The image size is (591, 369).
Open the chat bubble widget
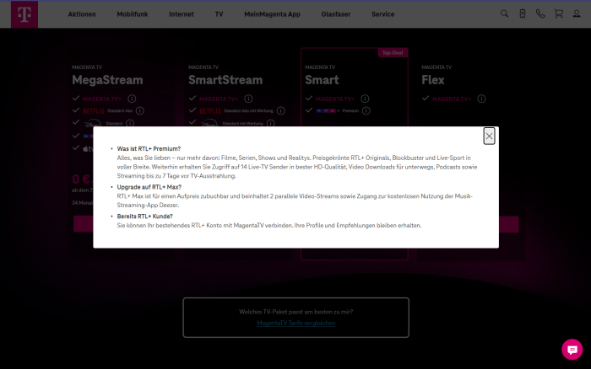(x=572, y=350)
